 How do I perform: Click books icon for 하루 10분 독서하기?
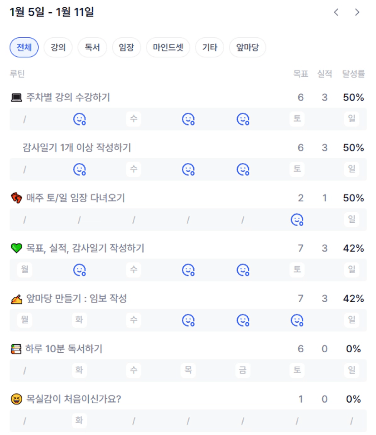[x=16, y=349]
